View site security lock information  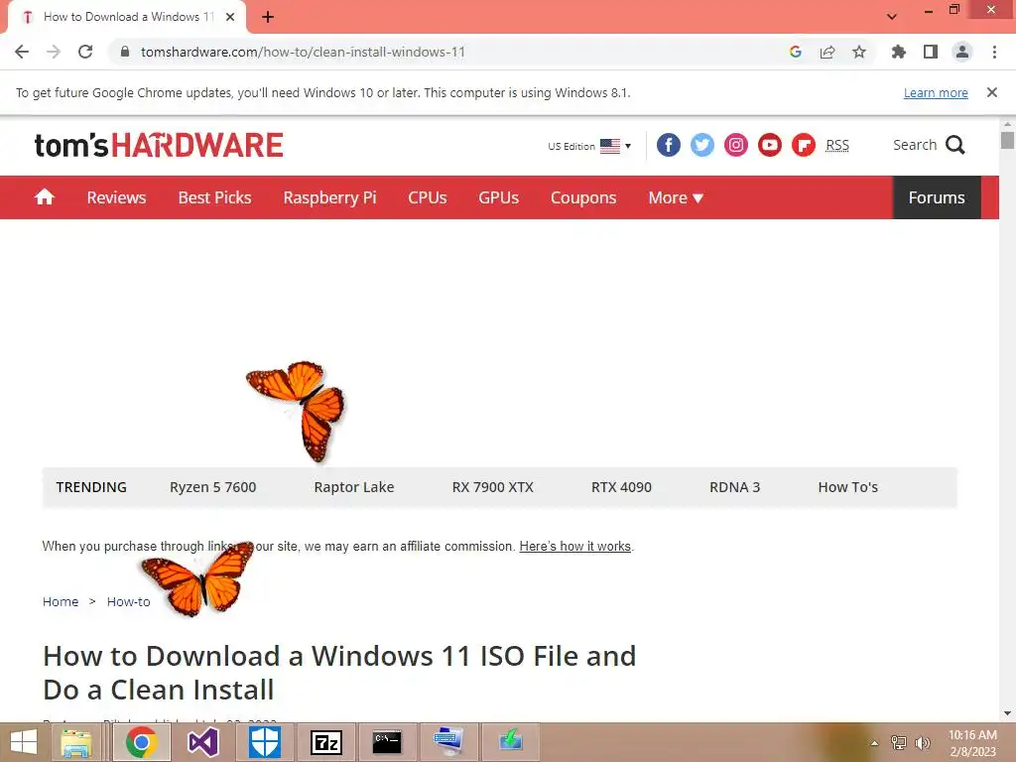[x=125, y=52]
